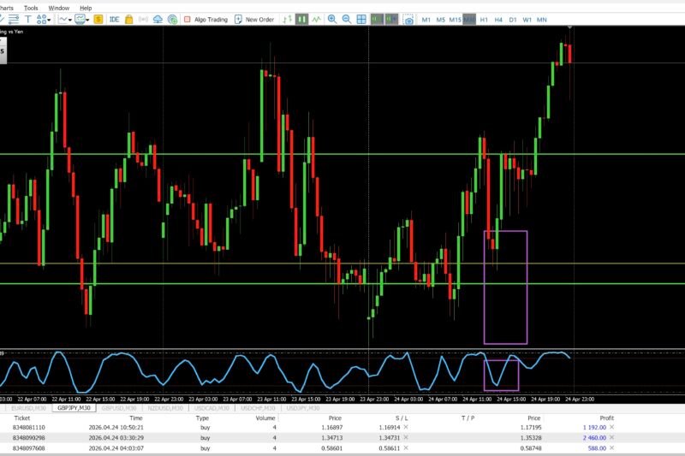
Task: Tile chart windows with grid icon
Action: (361, 19)
